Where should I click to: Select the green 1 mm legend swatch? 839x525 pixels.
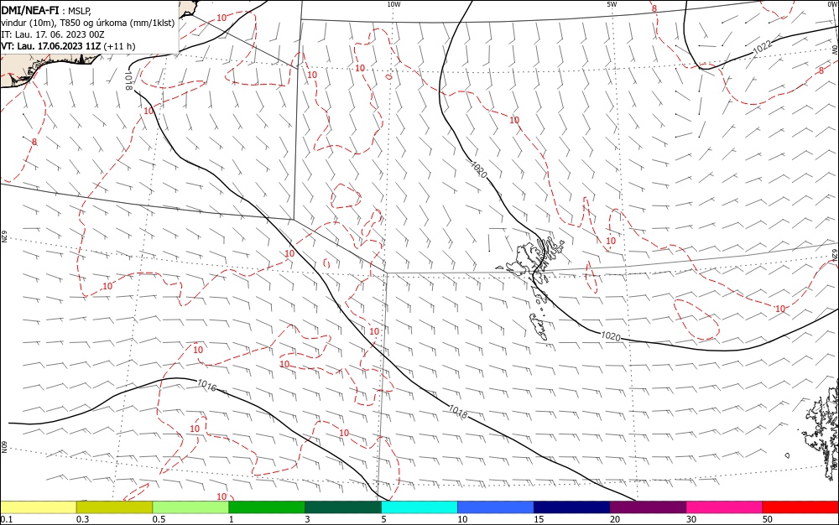click(267, 507)
